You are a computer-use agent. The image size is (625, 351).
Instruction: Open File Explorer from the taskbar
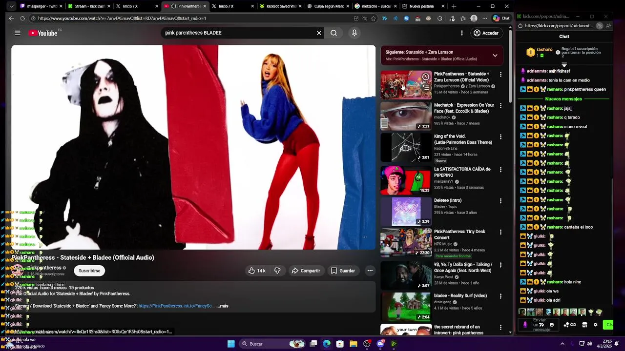[x=354, y=344]
